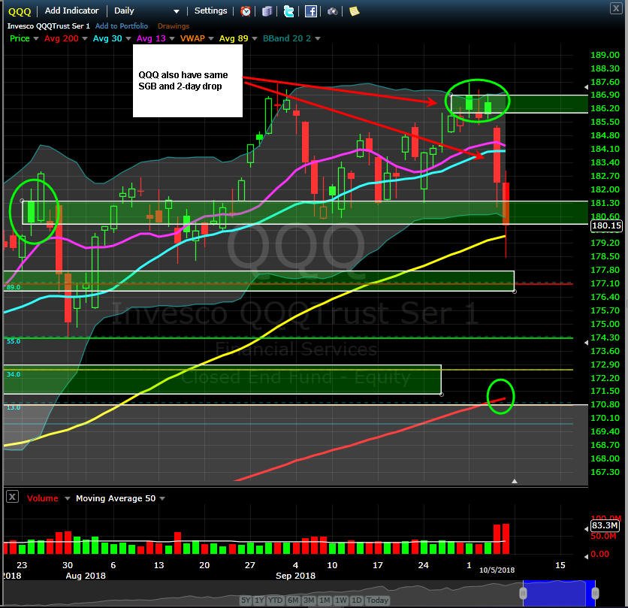Open the Settings menu

(210, 11)
